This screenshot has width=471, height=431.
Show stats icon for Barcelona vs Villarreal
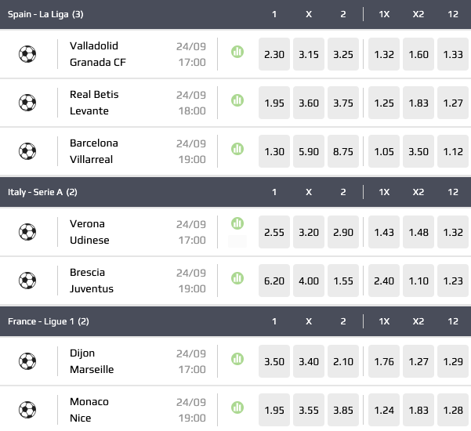coord(237,149)
